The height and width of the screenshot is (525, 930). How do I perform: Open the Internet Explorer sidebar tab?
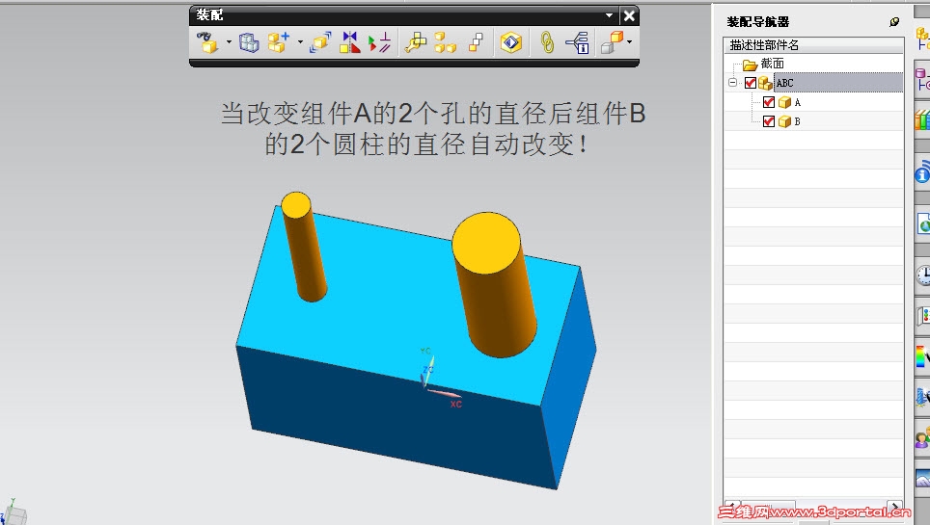coord(923,224)
